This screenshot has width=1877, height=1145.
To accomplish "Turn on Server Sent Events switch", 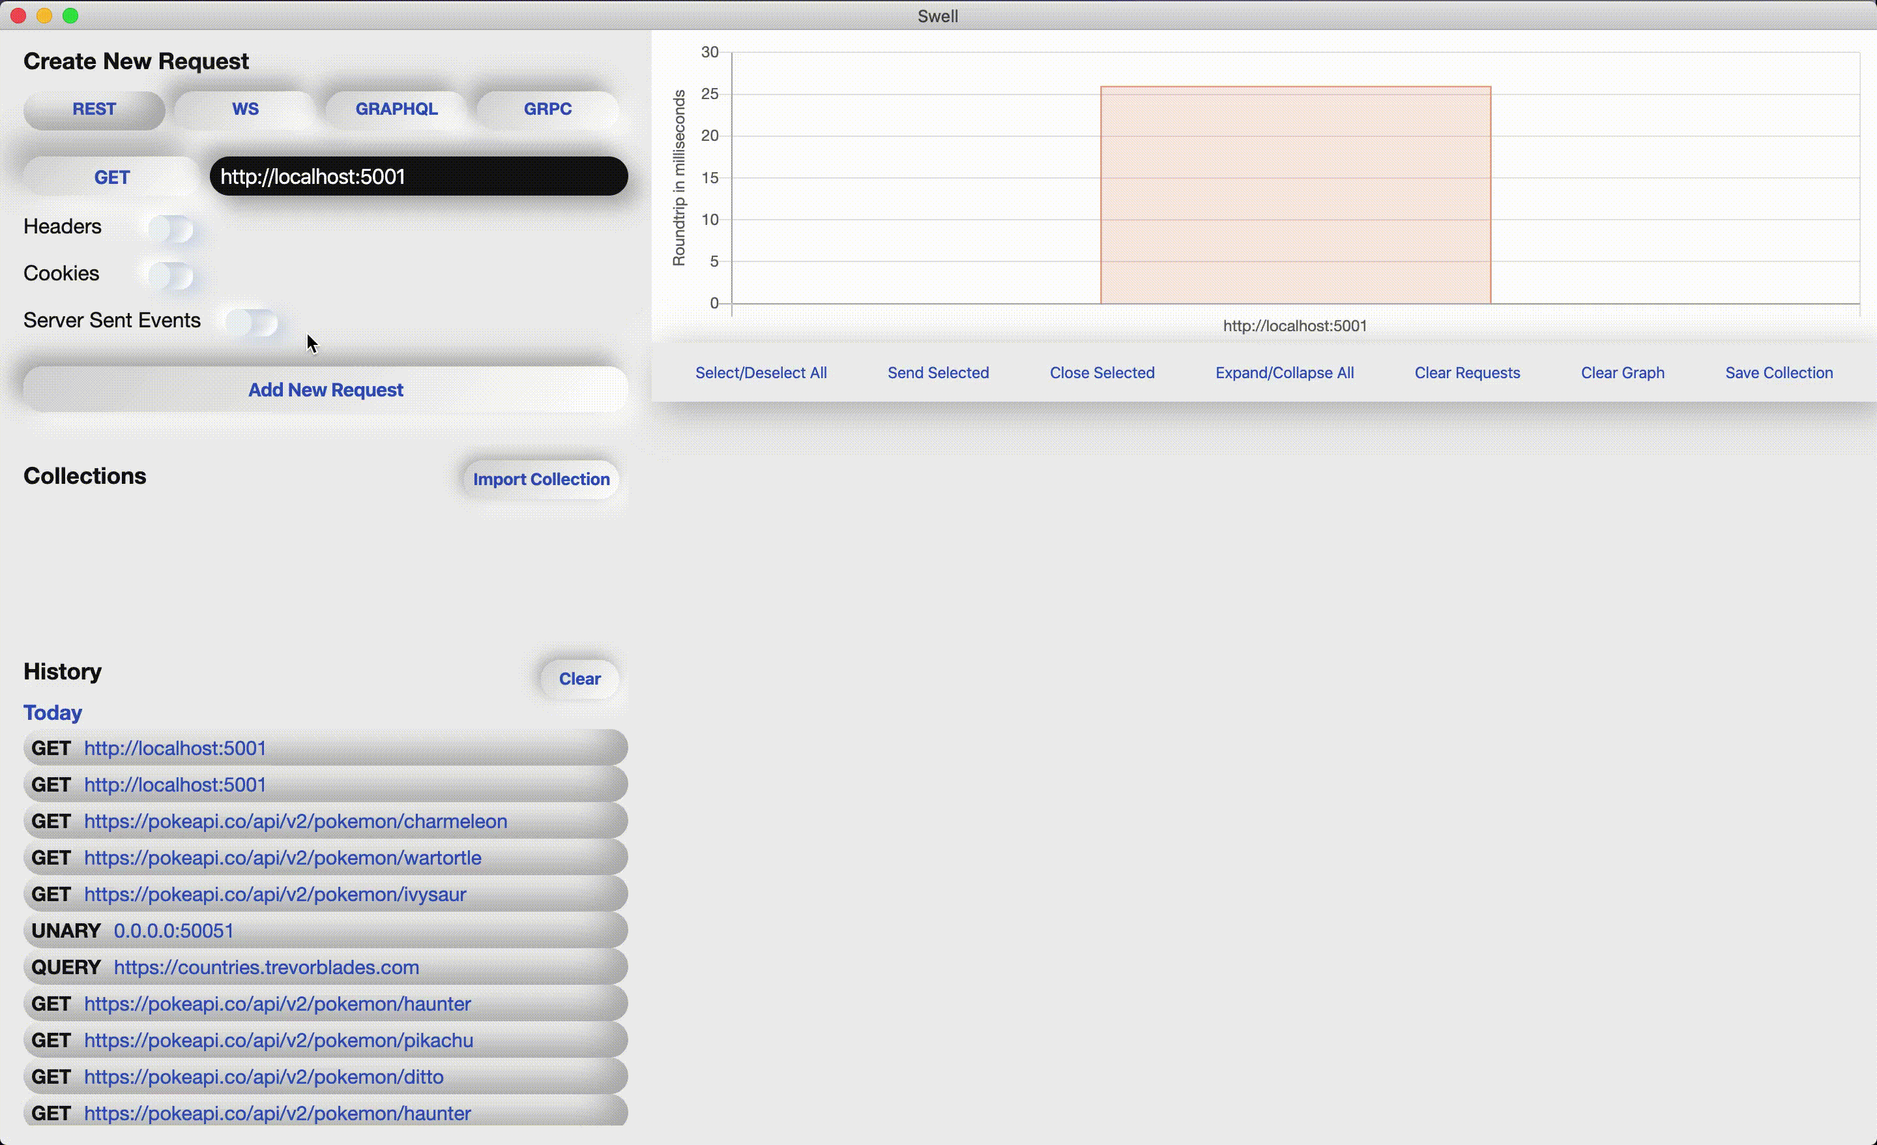I will coord(252,323).
